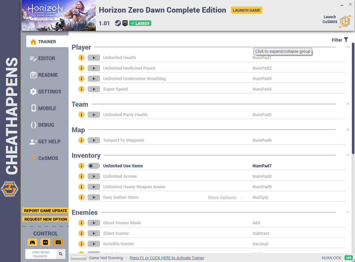This screenshot has width=355, height=262.
Task: Click REQUEST NEW OPTION button
Action: tap(45, 219)
